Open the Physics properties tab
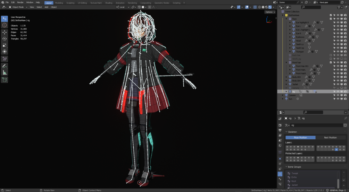Viewport: 349px width, 192px height. pos(280,164)
